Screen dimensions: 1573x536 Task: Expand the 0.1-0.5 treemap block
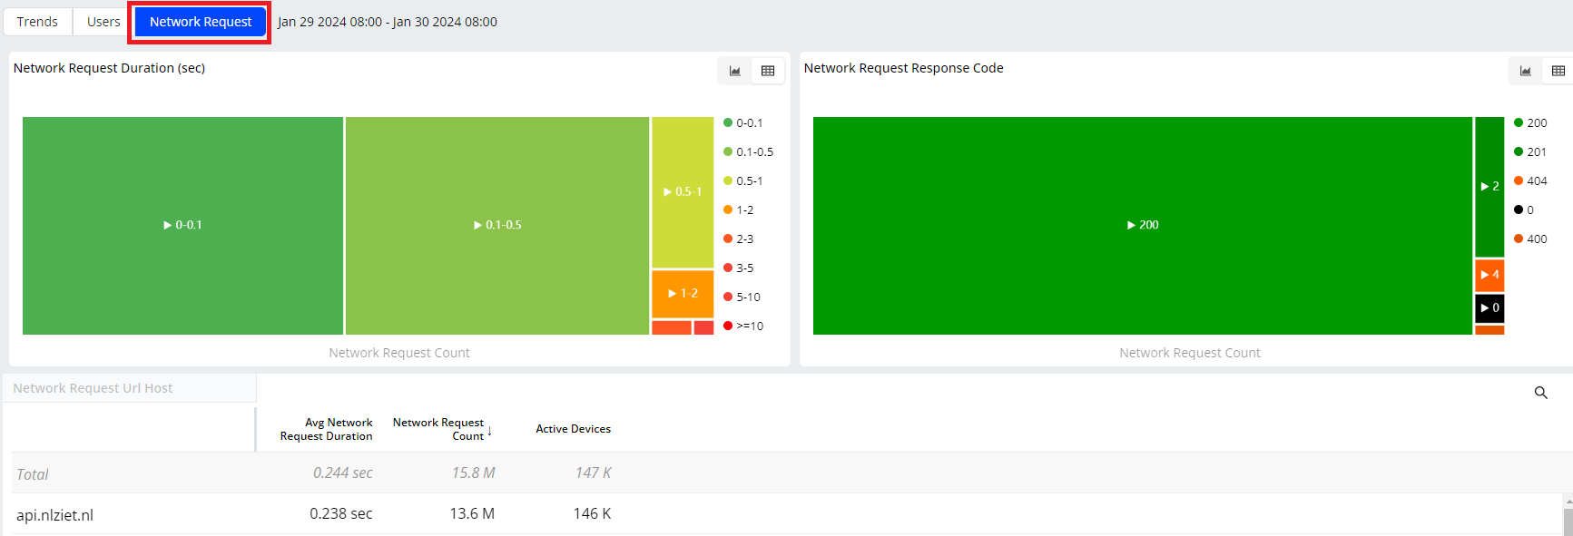[497, 225]
